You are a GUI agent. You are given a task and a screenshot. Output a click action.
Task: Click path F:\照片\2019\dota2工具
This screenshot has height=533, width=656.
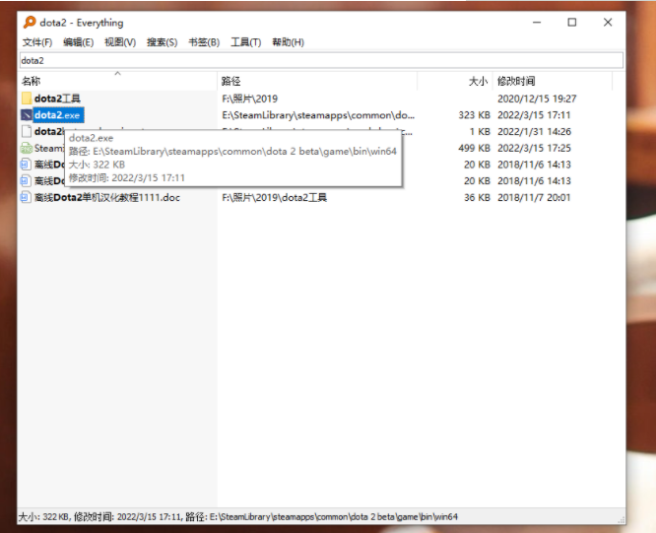tap(275, 197)
